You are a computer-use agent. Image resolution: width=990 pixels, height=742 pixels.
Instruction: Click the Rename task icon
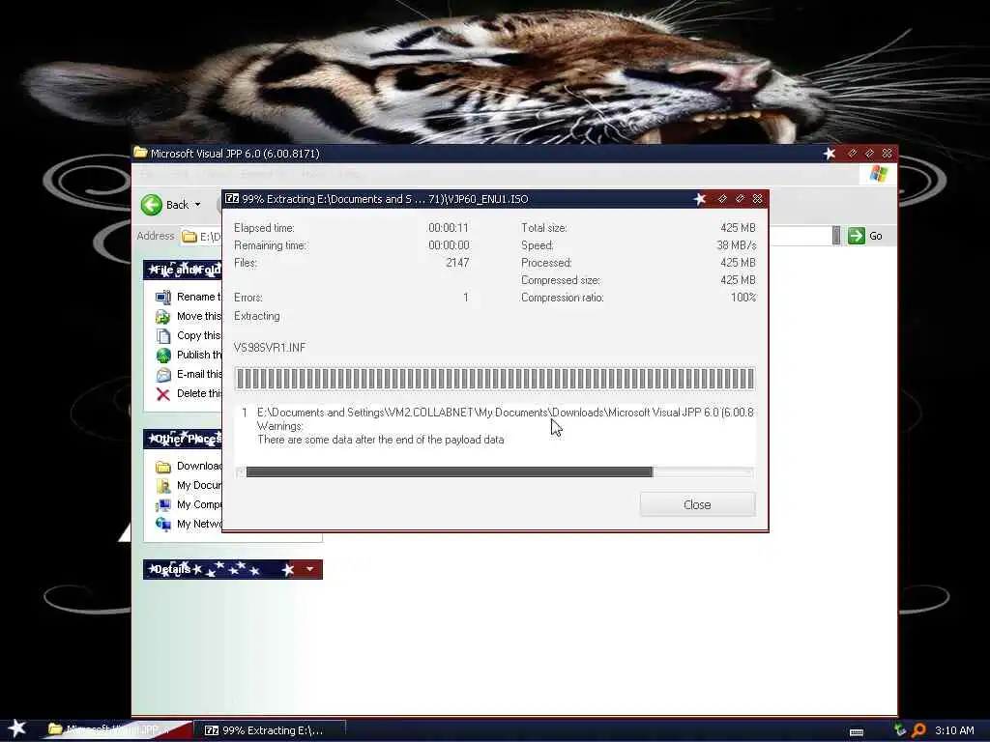162,297
